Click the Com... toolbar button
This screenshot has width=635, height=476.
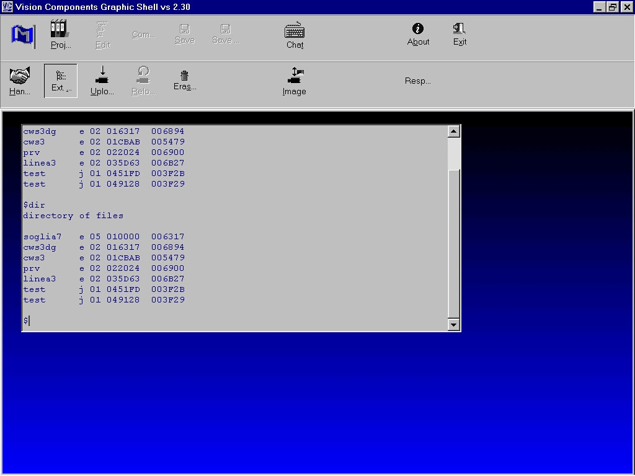point(144,35)
